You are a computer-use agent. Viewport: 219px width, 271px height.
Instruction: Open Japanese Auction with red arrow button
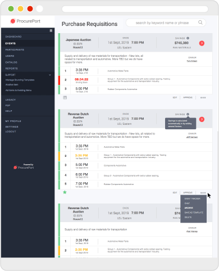(x=202, y=43)
